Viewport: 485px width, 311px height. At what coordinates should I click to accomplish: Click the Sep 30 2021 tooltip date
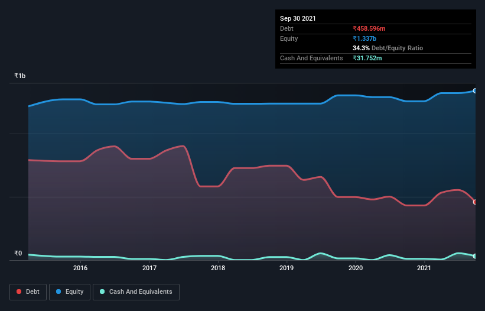point(298,18)
